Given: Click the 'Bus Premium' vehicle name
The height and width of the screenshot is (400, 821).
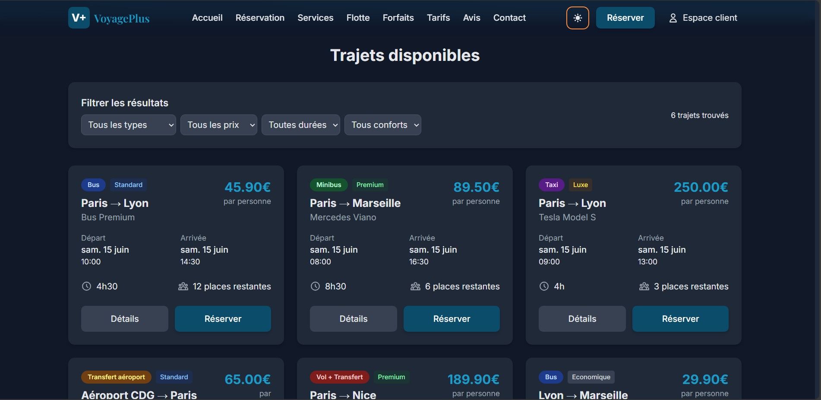Looking at the screenshot, I should click(x=108, y=217).
